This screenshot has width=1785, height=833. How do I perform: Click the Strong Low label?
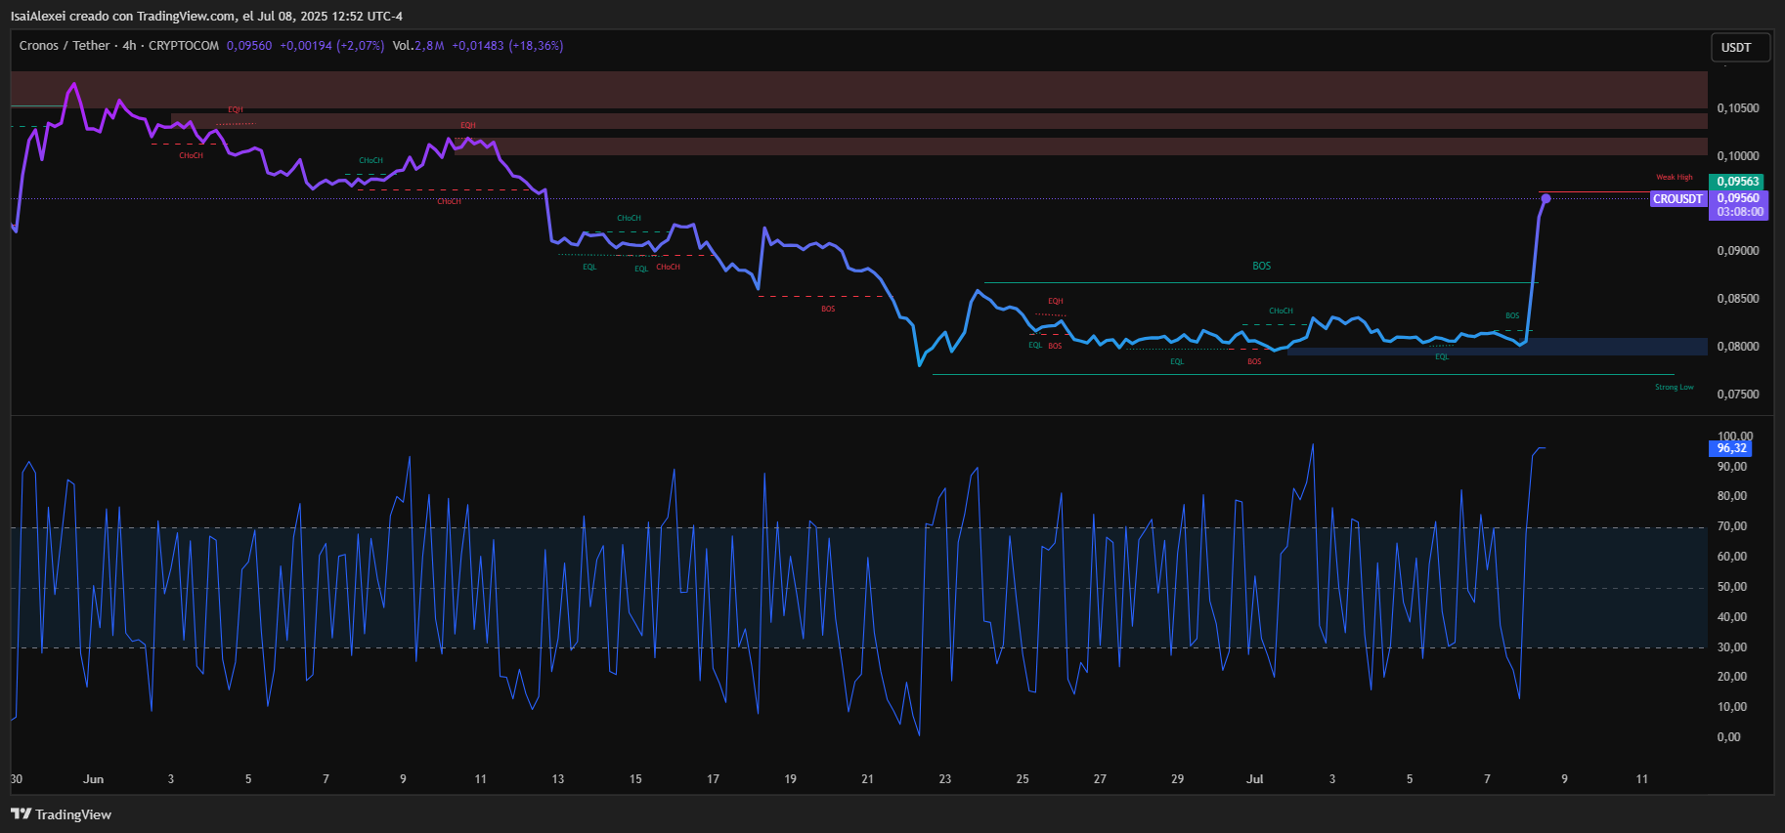1675,388
